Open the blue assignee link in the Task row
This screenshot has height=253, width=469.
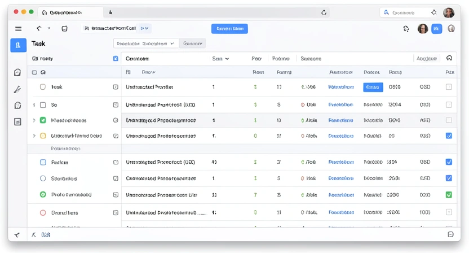click(x=340, y=87)
